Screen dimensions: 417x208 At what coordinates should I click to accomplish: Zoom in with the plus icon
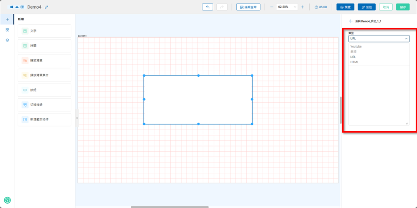302,7
